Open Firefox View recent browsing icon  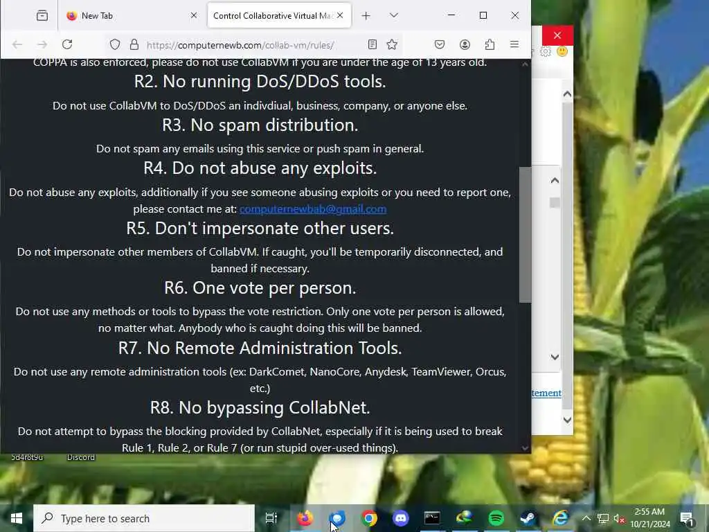(42, 15)
